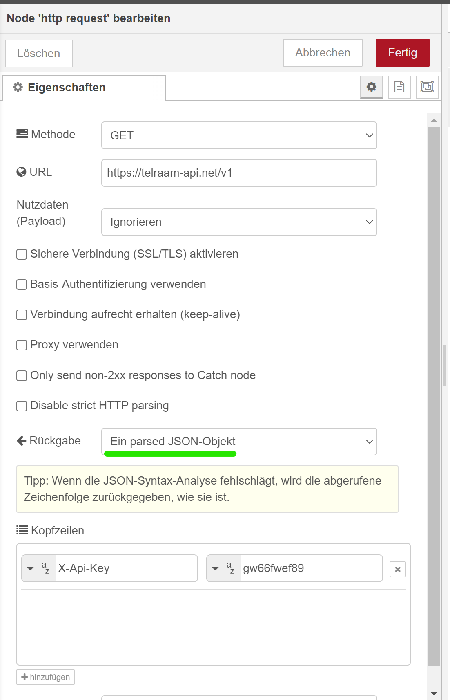450x700 pixels.
Task: Remove the X-Api-Key header row
Action: coord(397,569)
